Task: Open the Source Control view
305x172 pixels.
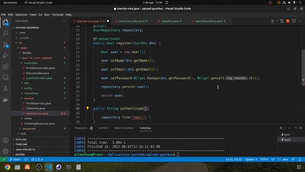Action: click(5, 44)
